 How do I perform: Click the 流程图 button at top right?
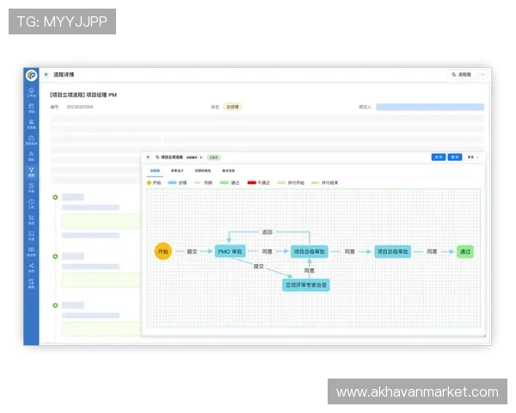(462, 76)
